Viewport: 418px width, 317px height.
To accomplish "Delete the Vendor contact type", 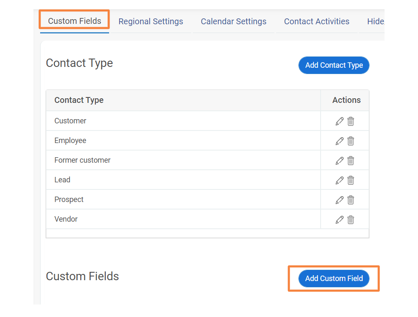I will point(351,220).
